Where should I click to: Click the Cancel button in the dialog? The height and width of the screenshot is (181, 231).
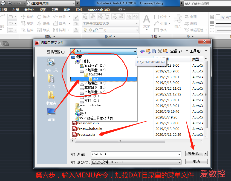[197, 161]
